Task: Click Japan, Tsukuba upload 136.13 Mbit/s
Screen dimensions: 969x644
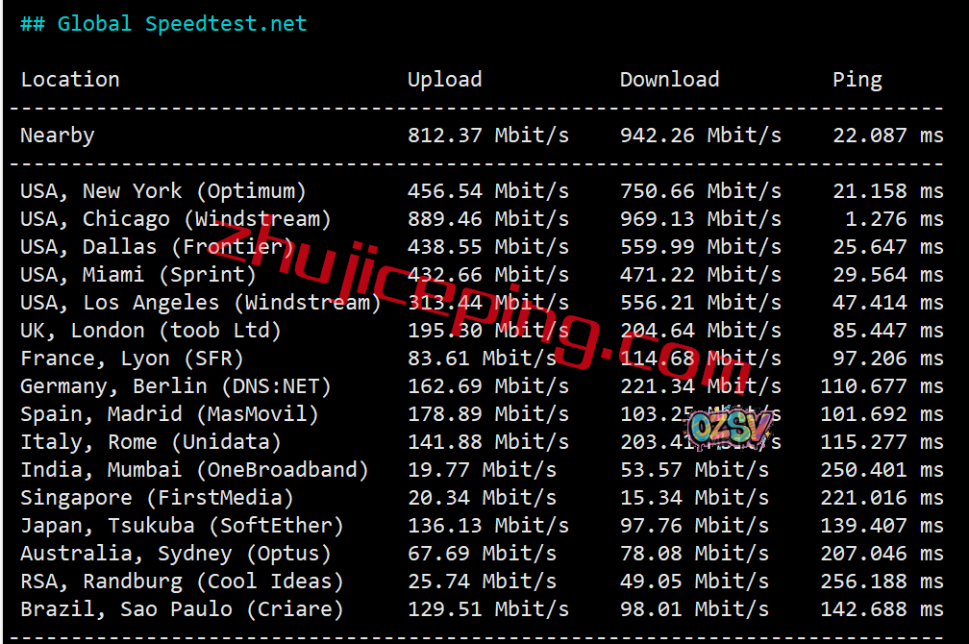Action: point(488,526)
